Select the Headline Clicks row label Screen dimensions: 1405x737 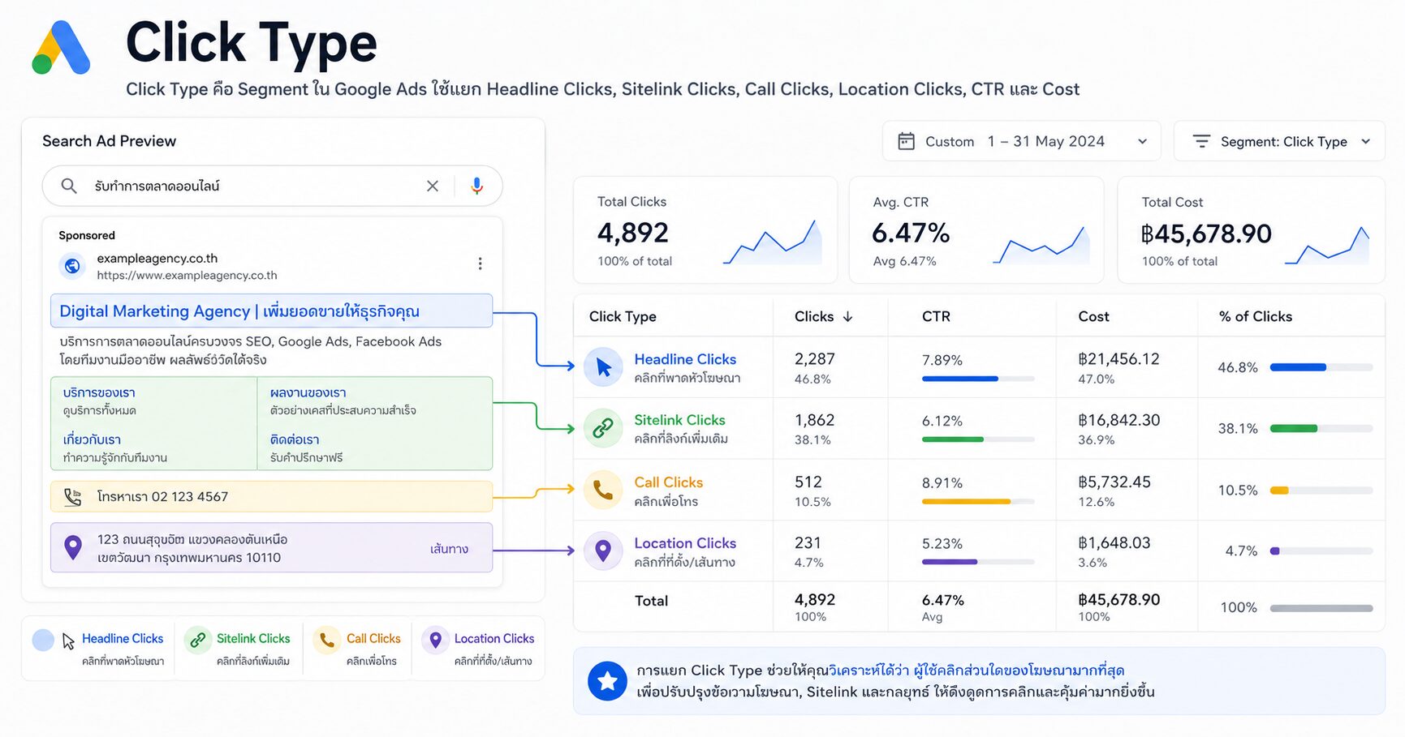coord(685,359)
